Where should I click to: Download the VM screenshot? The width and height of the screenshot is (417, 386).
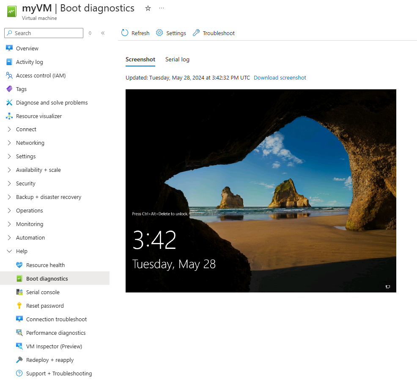(280, 78)
